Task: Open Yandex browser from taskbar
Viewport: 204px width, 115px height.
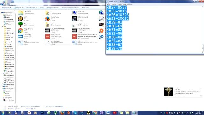Action: (x=29, y=113)
